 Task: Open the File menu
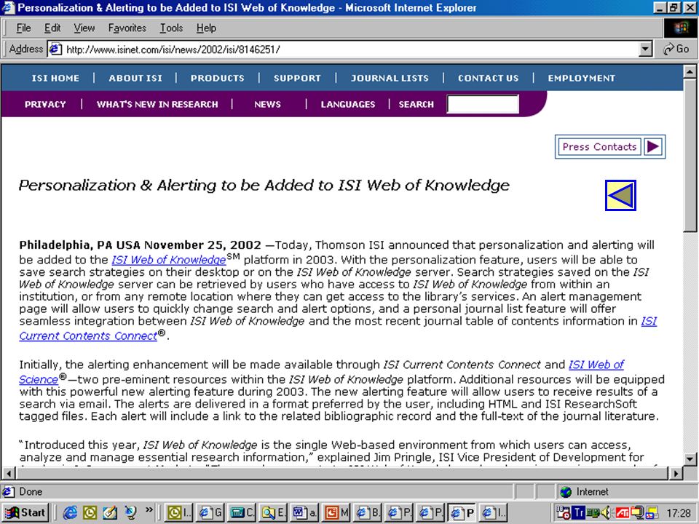23,28
